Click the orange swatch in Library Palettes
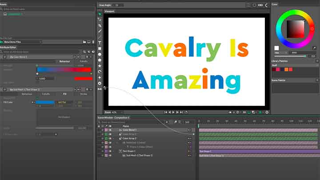 pyautogui.click(x=286, y=70)
